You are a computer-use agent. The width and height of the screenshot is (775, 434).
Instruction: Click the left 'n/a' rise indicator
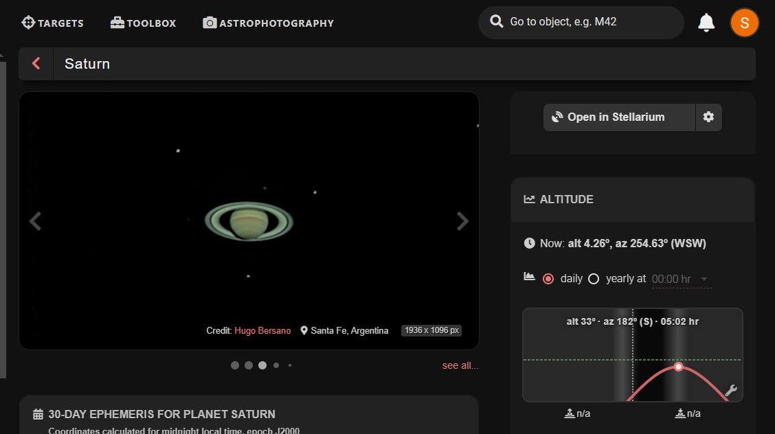click(x=577, y=413)
